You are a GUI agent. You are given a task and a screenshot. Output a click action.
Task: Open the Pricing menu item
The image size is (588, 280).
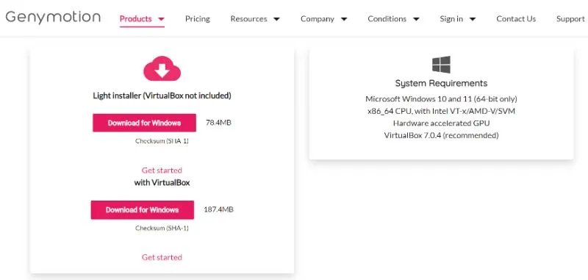pyautogui.click(x=197, y=19)
